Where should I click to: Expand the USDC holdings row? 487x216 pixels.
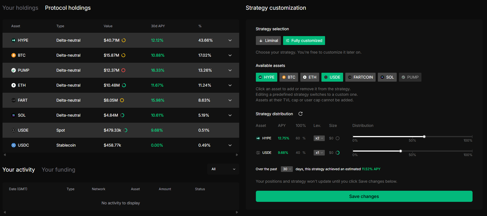[230, 145]
